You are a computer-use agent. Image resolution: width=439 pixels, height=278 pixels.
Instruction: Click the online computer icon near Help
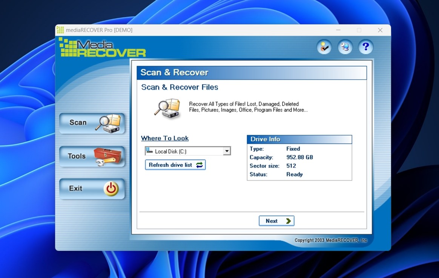[x=345, y=47]
